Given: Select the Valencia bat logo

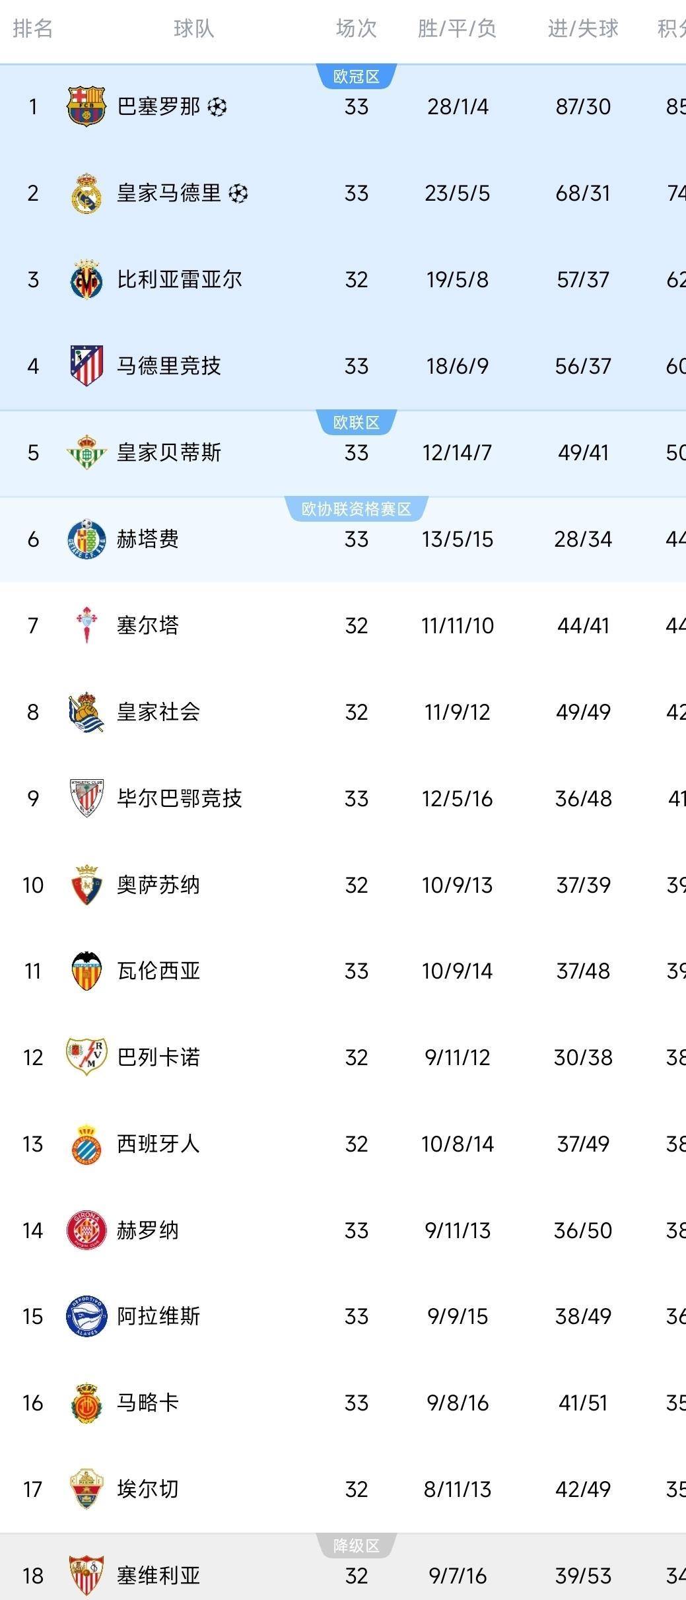Looking at the screenshot, I should [86, 971].
